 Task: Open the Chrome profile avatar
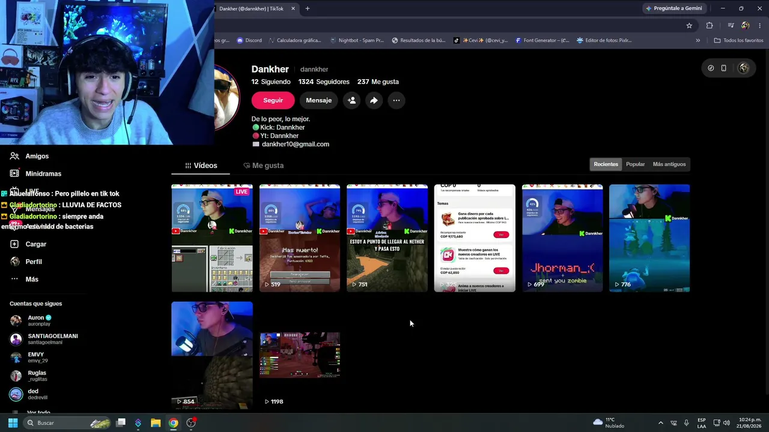(x=746, y=25)
